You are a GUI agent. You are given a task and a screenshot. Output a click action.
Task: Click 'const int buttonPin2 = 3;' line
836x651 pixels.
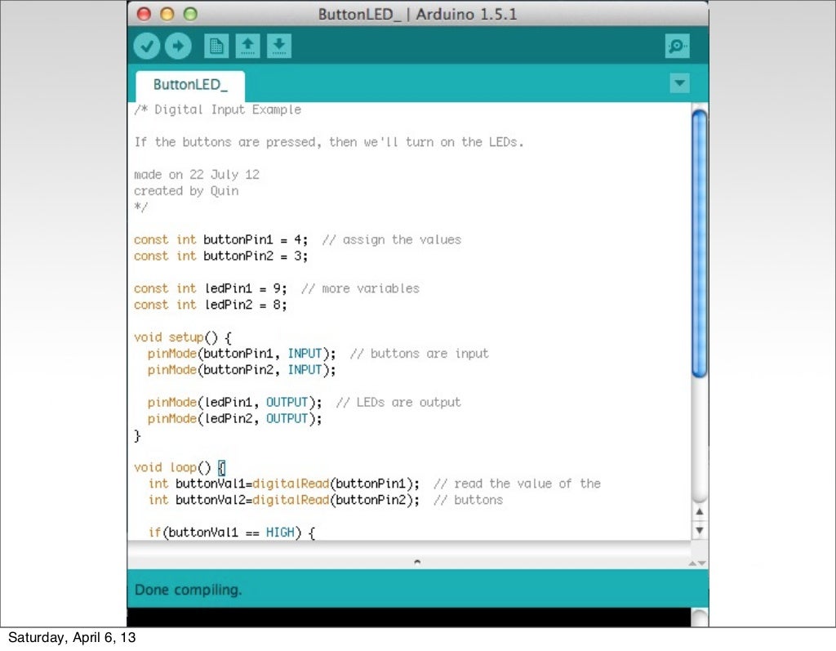(x=221, y=256)
